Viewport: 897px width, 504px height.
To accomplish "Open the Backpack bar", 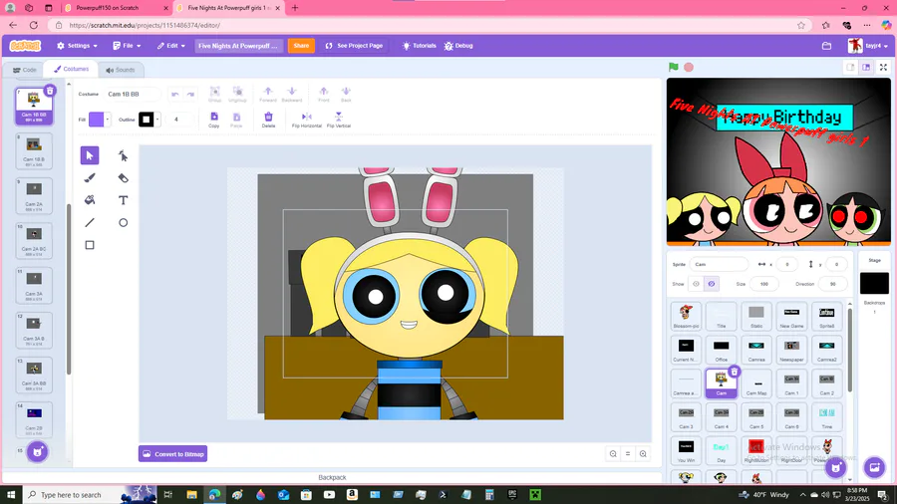I will click(332, 477).
